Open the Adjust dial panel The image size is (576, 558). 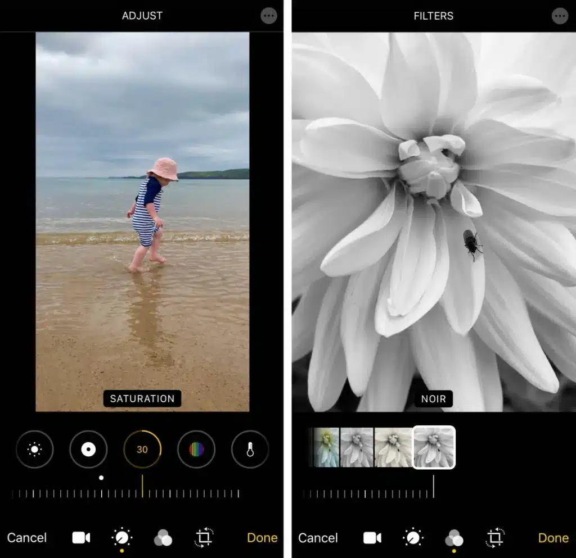pyautogui.click(x=122, y=538)
